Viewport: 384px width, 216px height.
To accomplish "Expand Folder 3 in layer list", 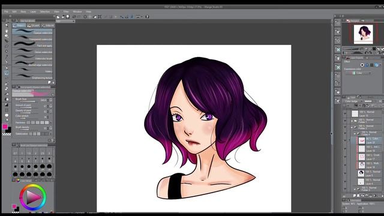I will tap(355, 189).
